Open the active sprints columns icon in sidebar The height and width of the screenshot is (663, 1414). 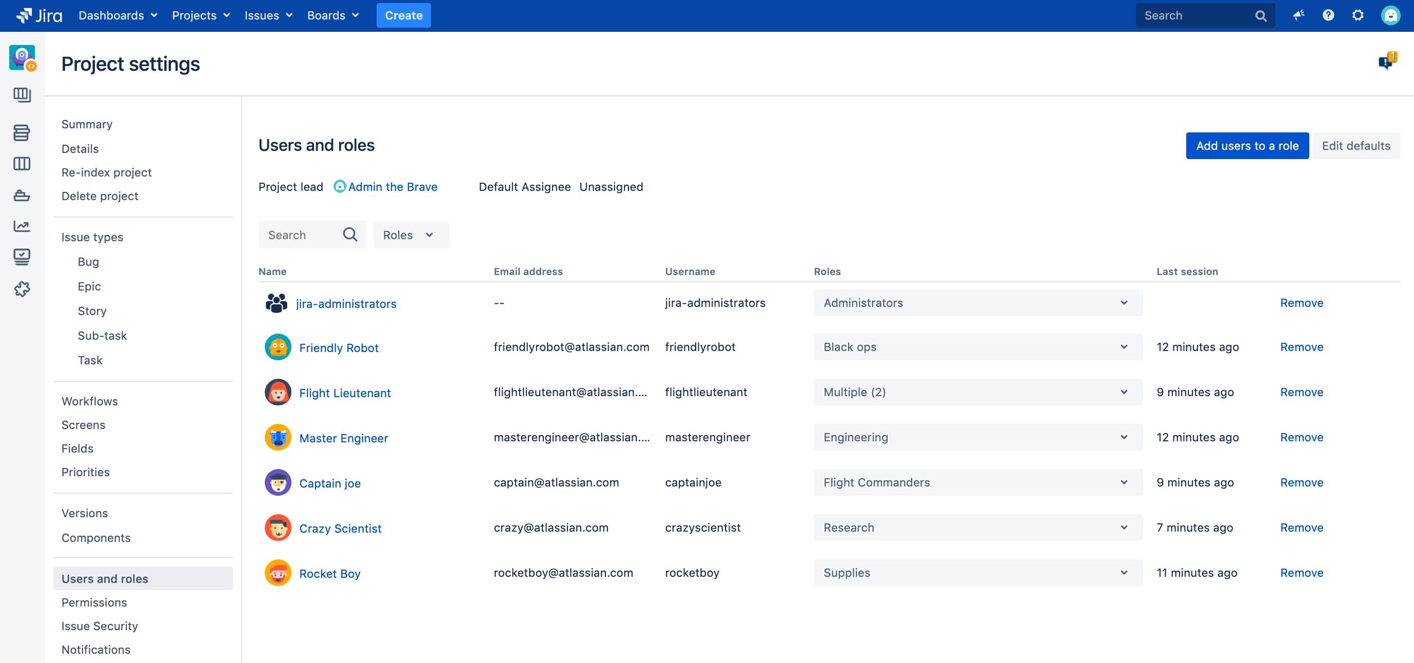(22, 164)
